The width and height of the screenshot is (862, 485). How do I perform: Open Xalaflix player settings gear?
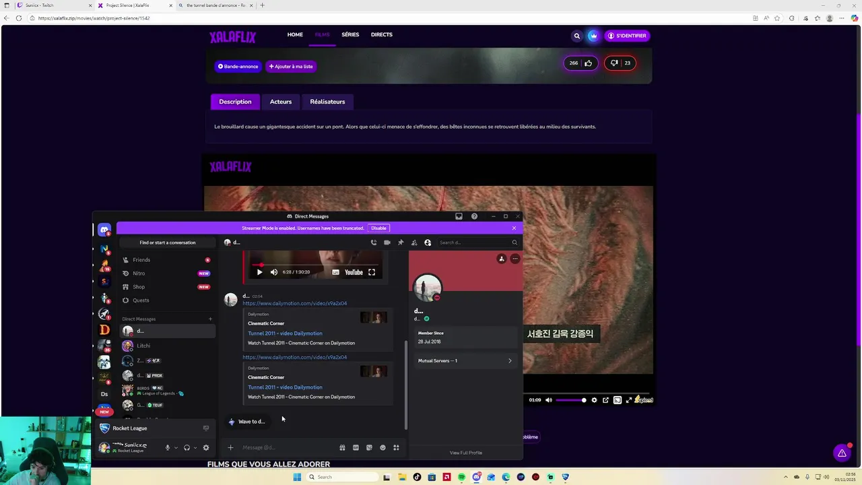tap(594, 400)
